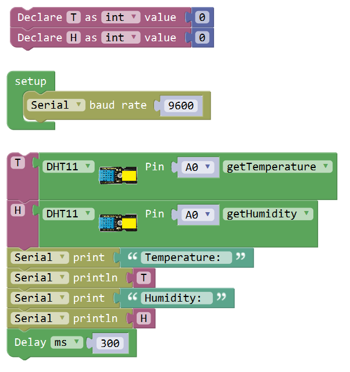Screen dimensions: 350x372
Task: Click the DHT11 sensor image in getHumidity block
Action: click(x=118, y=222)
